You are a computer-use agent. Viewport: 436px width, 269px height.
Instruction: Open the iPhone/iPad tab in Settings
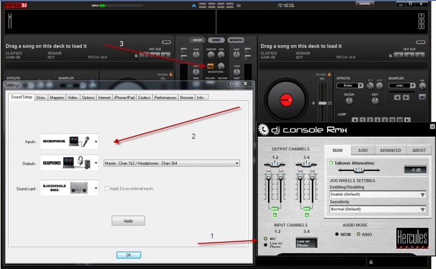(x=124, y=97)
